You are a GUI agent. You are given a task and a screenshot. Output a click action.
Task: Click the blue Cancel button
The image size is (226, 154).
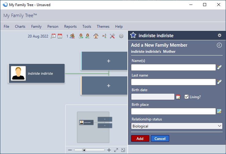(x=160, y=138)
